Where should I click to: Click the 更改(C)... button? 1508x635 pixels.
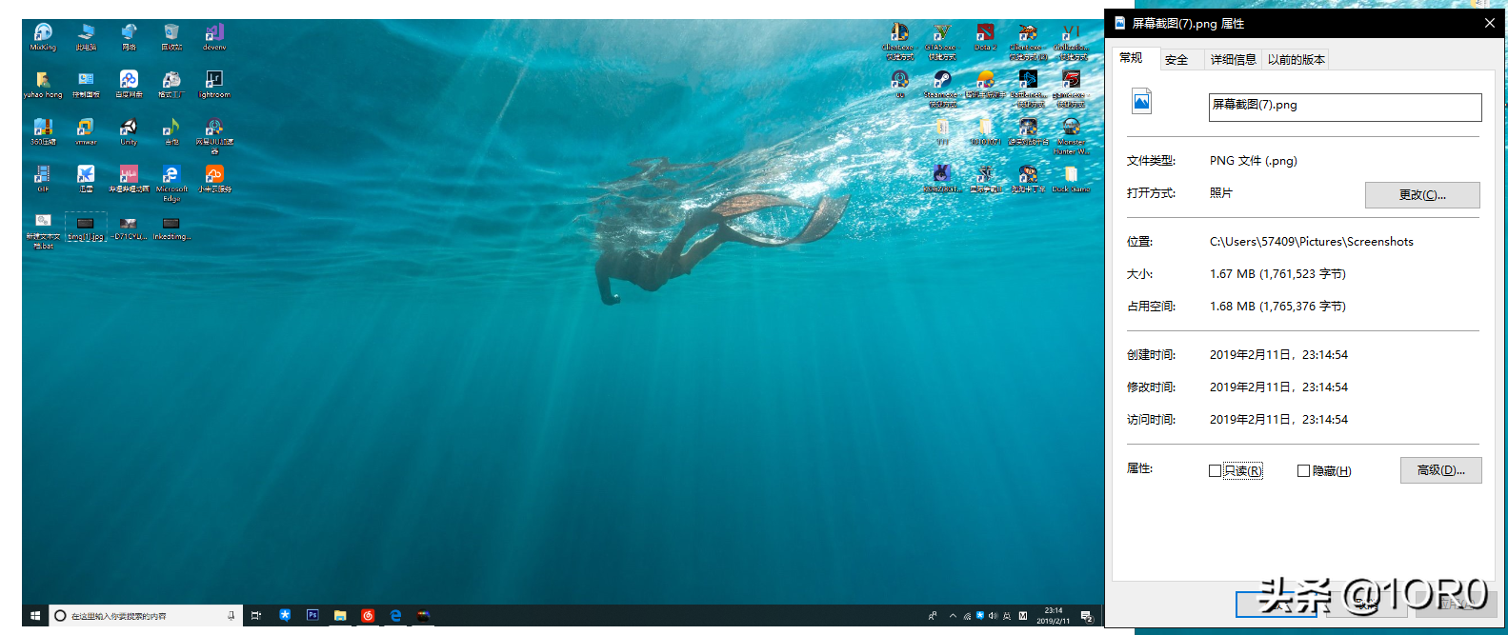click(1421, 195)
